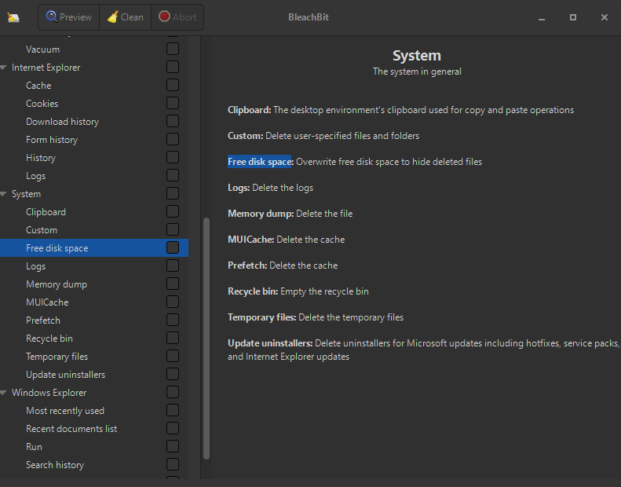Check the Vacuum checkbox
Screen dimensions: 621x487
click(x=173, y=49)
